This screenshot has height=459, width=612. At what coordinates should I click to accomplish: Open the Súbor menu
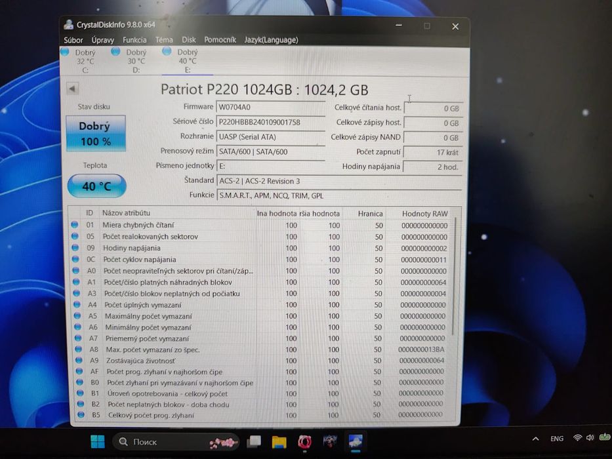tap(73, 40)
